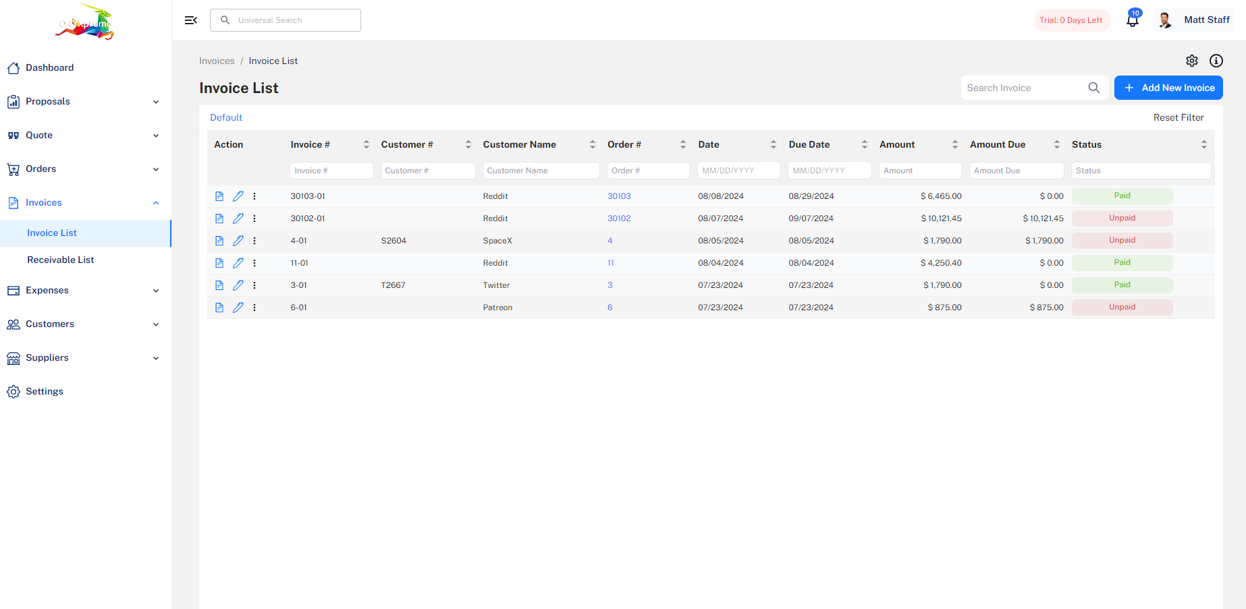Click the Status filter field
This screenshot has height=609, width=1246.
point(1141,171)
